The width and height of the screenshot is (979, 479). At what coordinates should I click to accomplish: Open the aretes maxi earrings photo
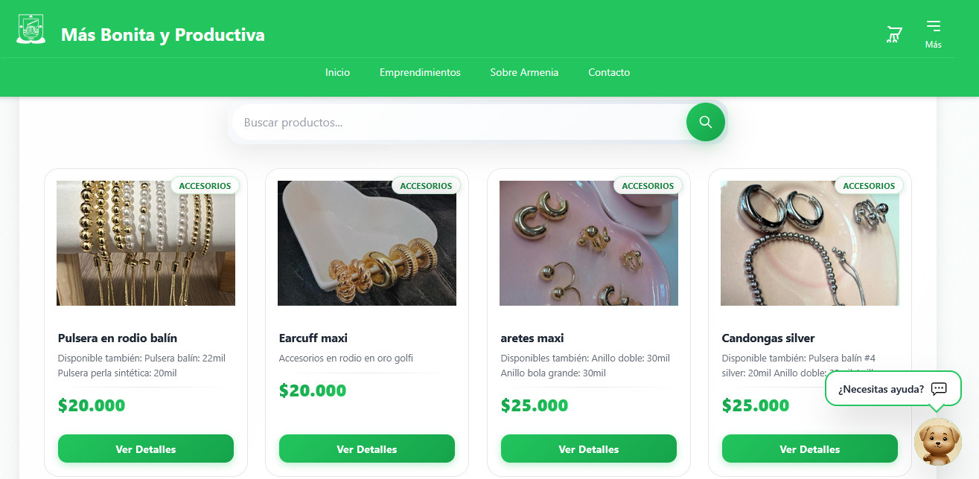[589, 243]
